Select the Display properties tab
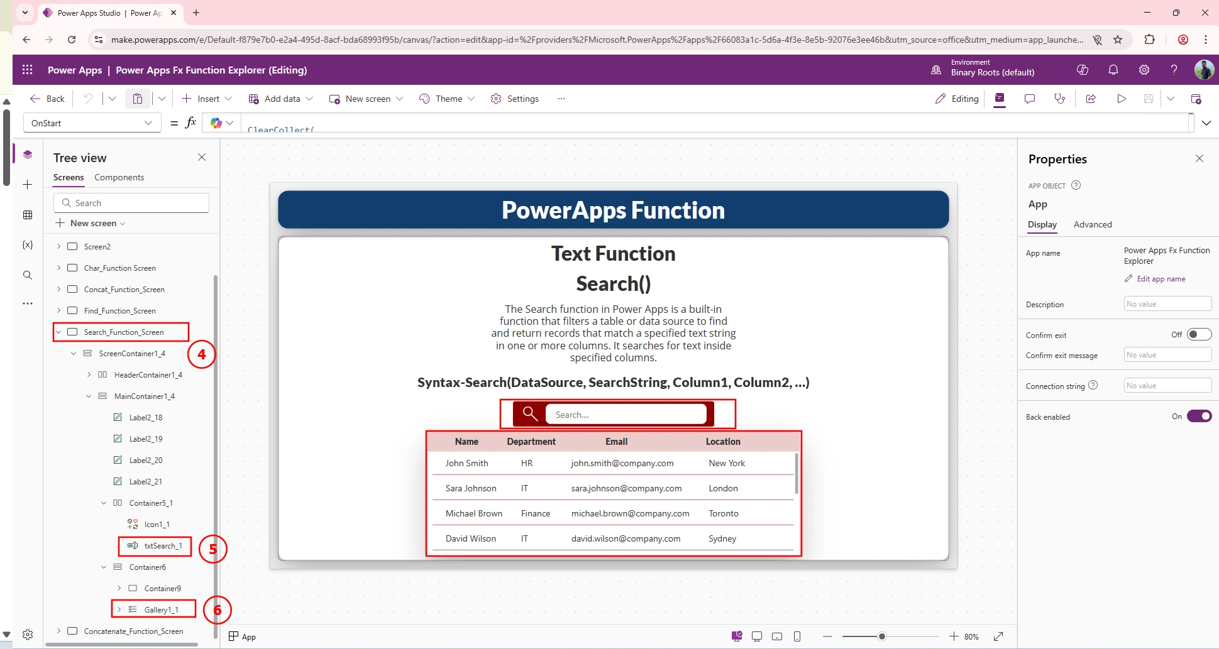The height and width of the screenshot is (649, 1219). pos(1042,224)
